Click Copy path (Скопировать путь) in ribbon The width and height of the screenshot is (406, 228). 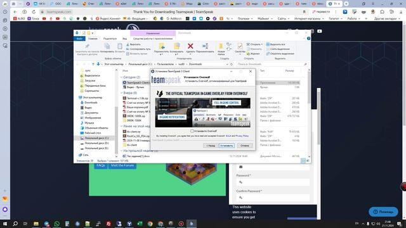pos(138,49)
